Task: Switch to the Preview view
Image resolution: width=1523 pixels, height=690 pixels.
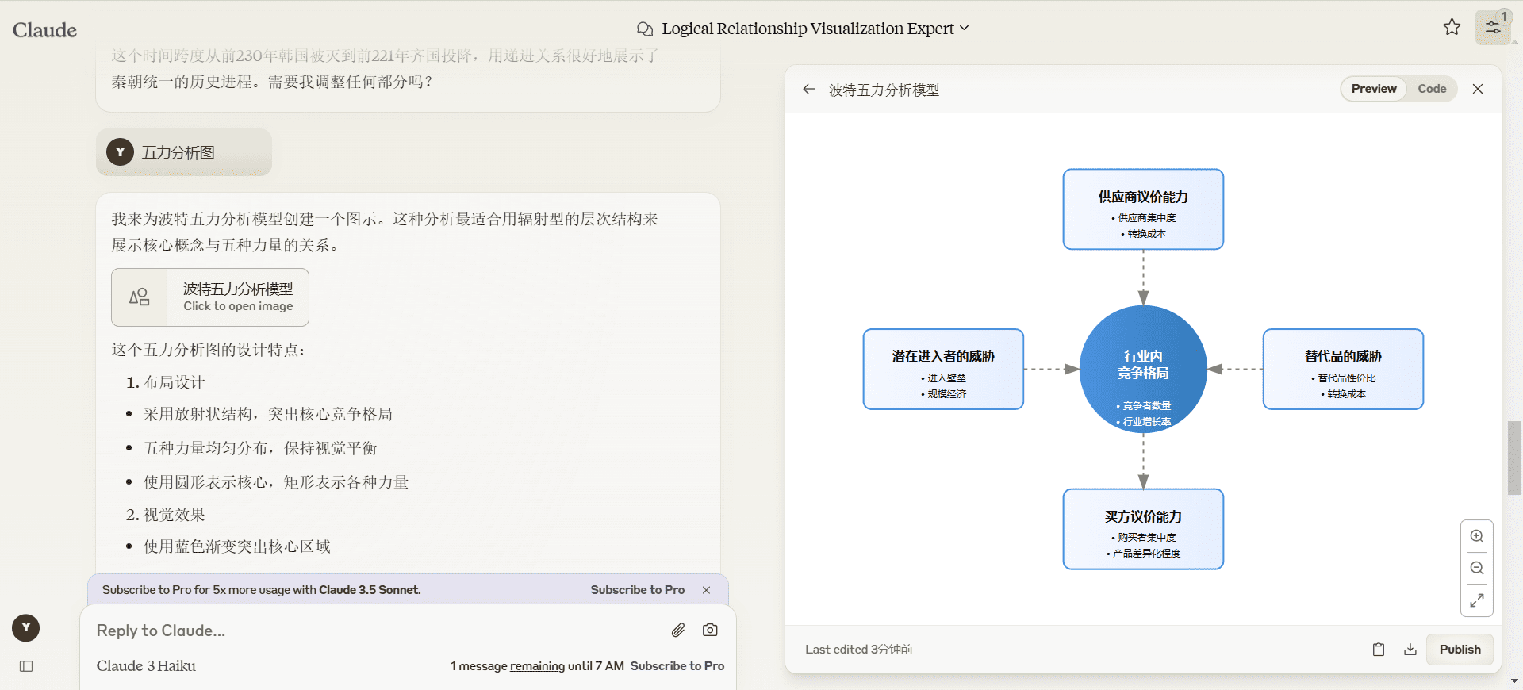Action: [x=1374, y=89]
